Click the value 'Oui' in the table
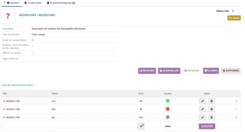Viewport: 245px width, 132px height. coord(53,101)
